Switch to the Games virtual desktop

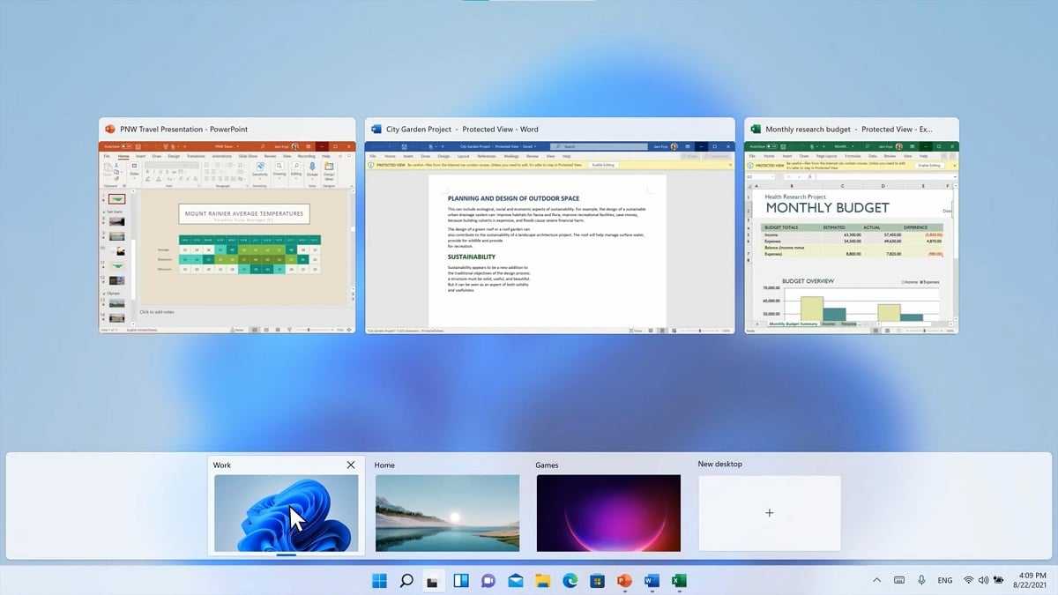click(x=608, y=513)
